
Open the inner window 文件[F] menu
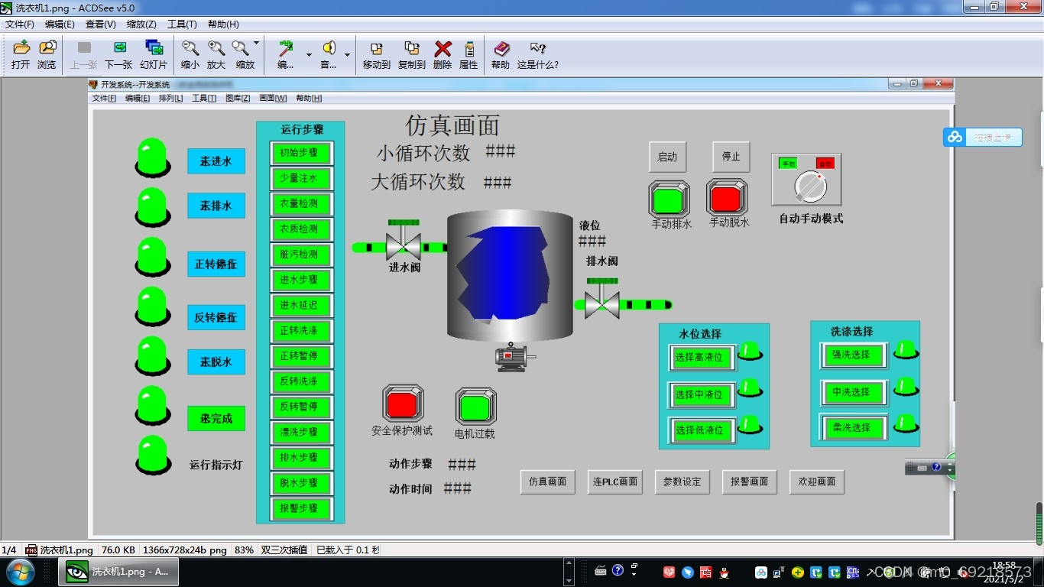click(104, 99)
